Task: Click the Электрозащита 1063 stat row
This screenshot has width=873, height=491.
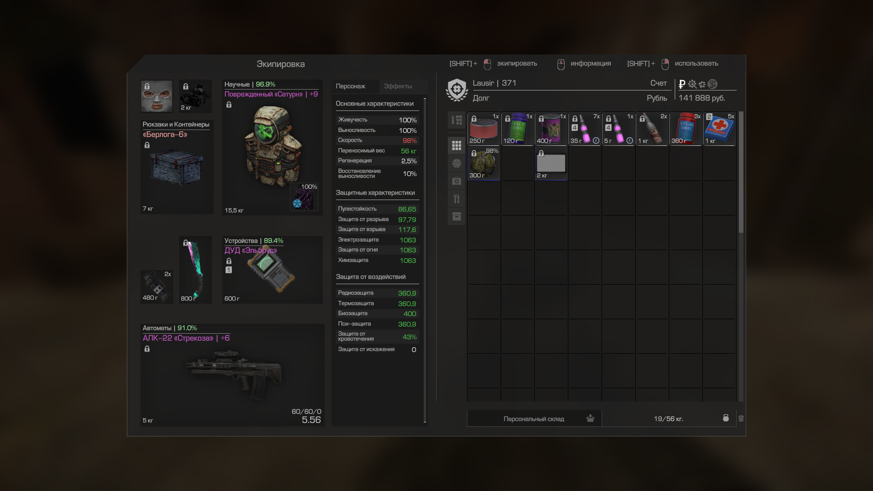Action: [377, 240]
